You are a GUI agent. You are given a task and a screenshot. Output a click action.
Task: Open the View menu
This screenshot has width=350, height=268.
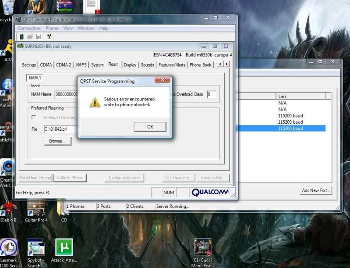coord(68,28)
